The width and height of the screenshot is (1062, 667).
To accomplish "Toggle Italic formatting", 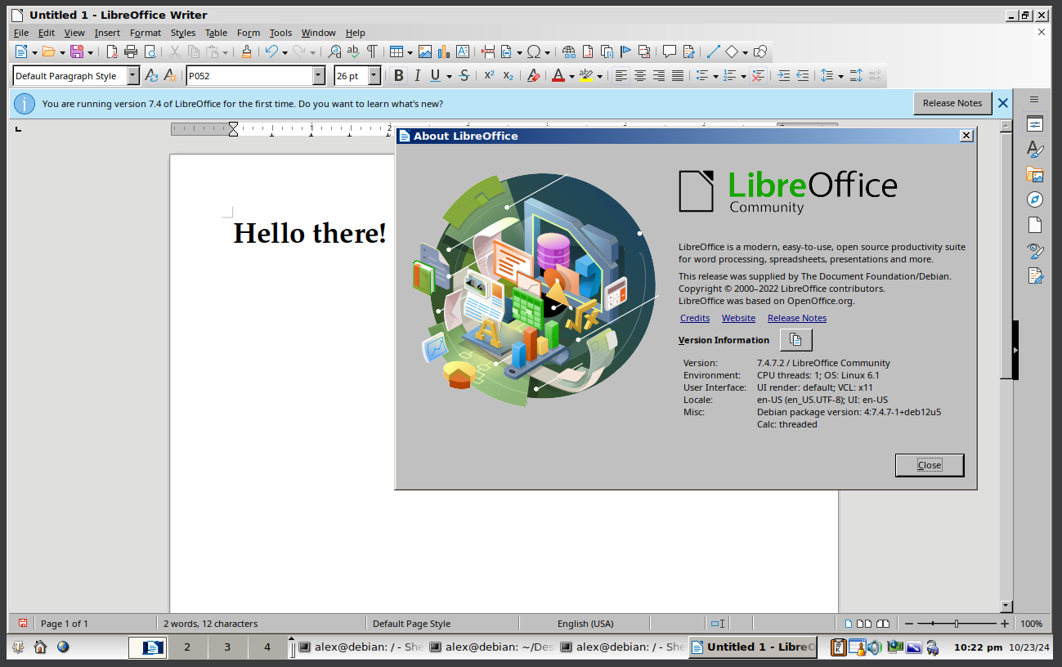I will [417, 76].
